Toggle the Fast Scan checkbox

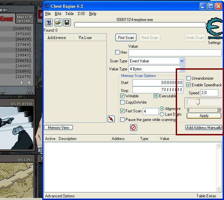point(122,111)
